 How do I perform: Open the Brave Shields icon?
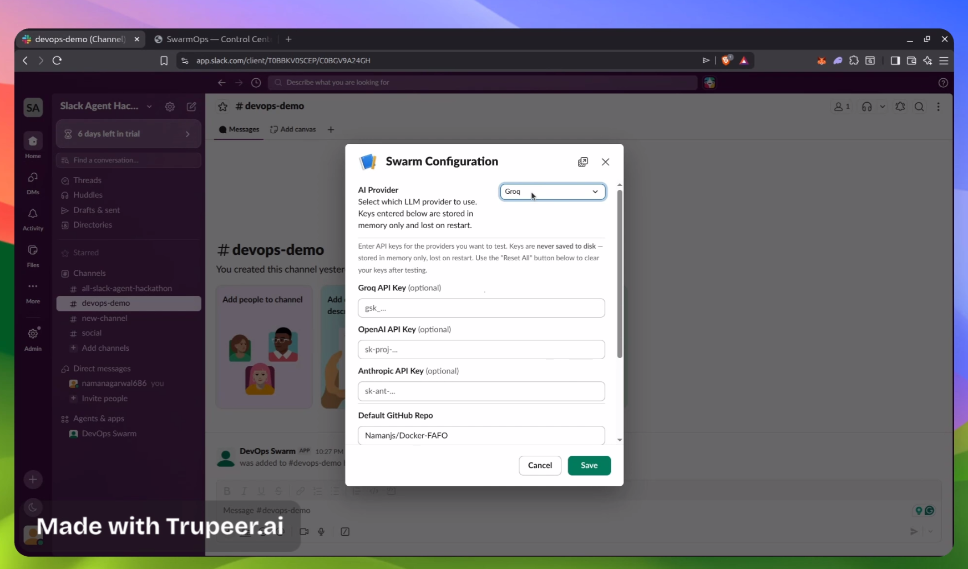(x=726, y=61)
